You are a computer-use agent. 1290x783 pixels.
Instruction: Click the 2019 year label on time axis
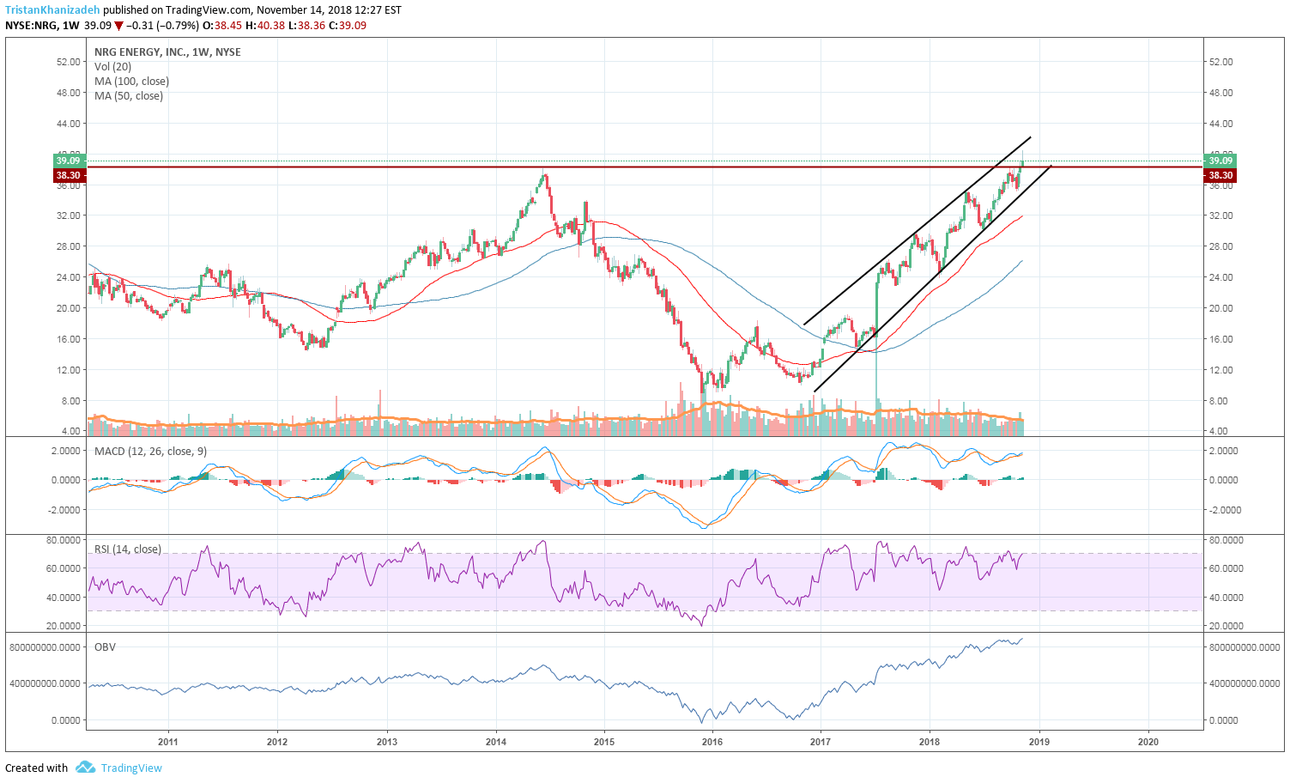pyautogui.click(x=1039, y=742)
